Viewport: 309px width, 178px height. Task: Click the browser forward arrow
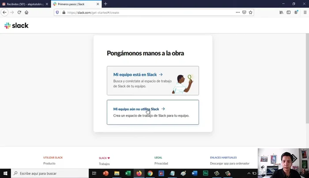[x=12, y=12]
